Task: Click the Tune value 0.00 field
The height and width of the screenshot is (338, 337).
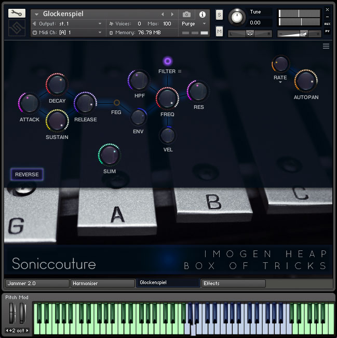Action: 260,23
